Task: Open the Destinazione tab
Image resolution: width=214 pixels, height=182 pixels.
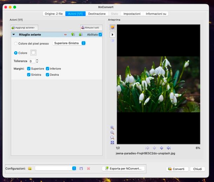Action: pos(97,14)
